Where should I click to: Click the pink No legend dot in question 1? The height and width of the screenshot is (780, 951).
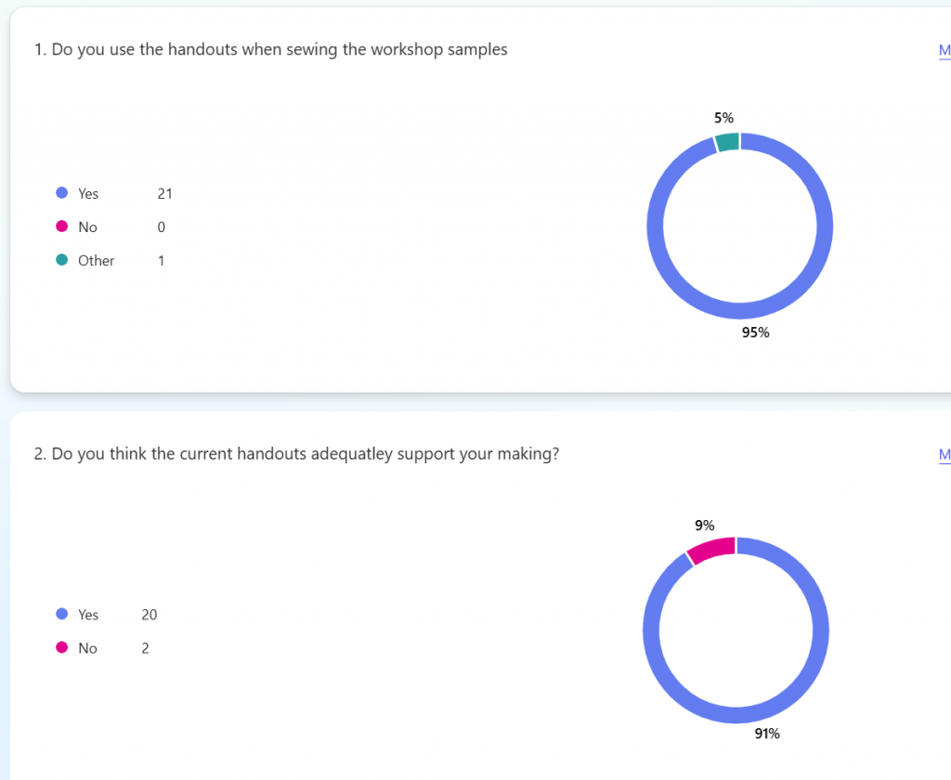tap(62, 227)
